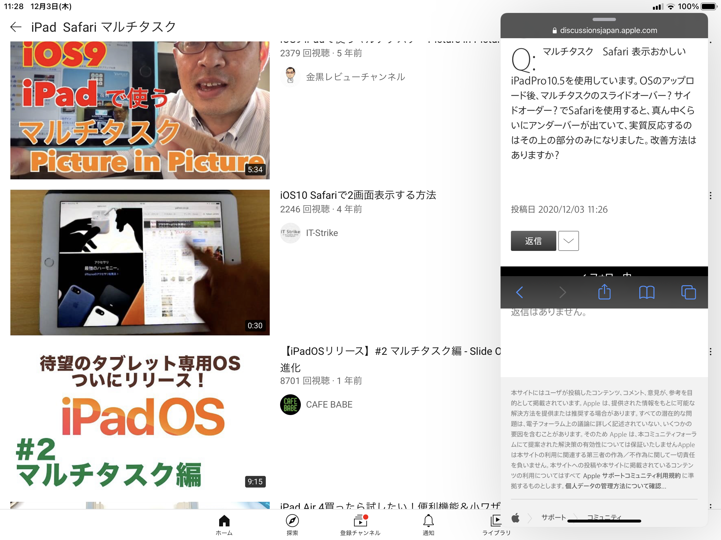Tap the Slide Over grabber handle
Viewport: 721px width, 540px height.
pyautogui.click(x=604, y=19)
